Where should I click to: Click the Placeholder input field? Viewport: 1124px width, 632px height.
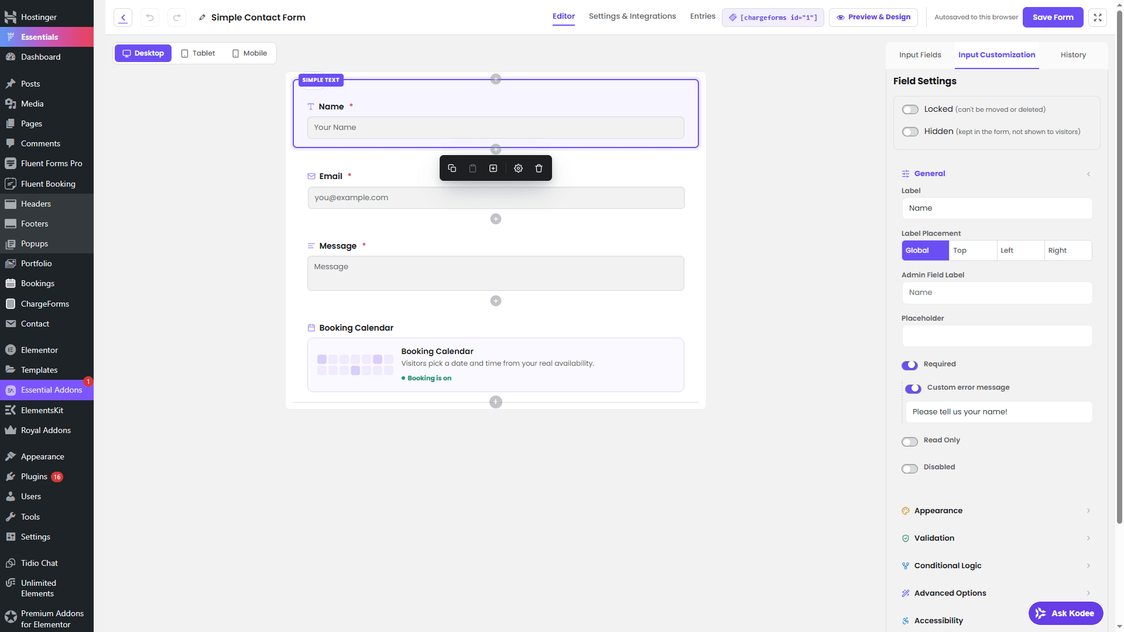pos(997,336)
